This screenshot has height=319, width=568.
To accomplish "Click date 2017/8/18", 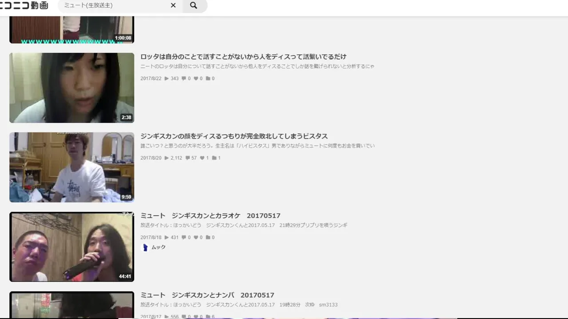I will 151,237.
